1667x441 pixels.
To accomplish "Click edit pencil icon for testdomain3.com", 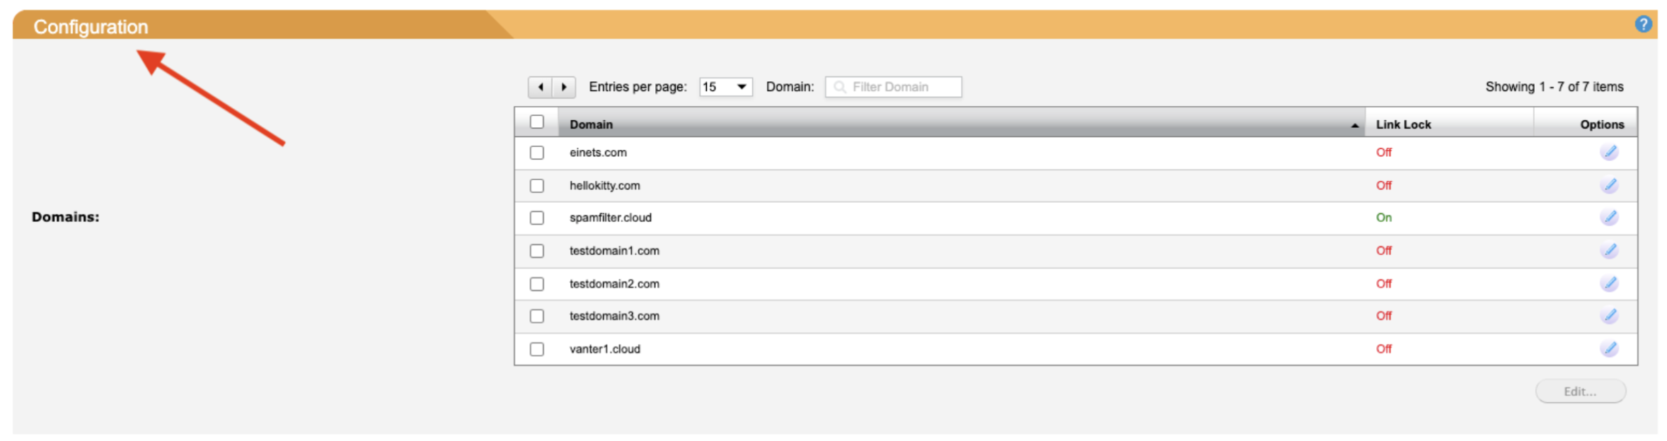I will click(1609, 316).
